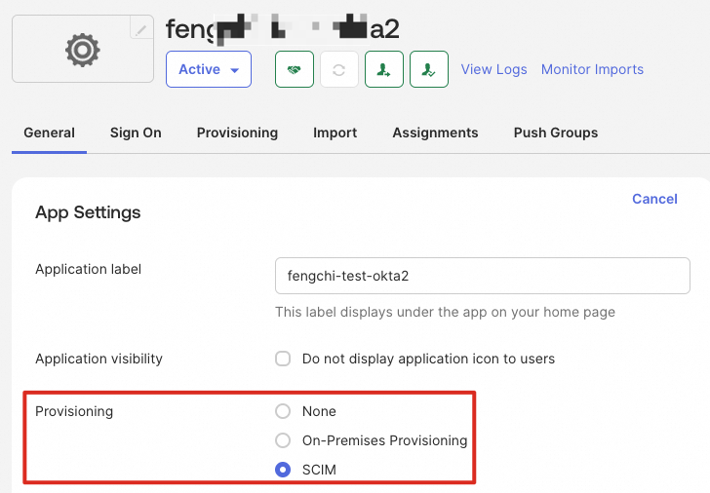Check Do not display application icon
710x493 pixels.
pyautogui.click(x=283, y=359)
